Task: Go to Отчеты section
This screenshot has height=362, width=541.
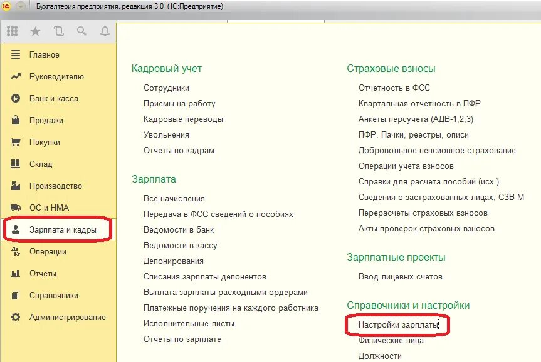Action: tap(43, 274)
